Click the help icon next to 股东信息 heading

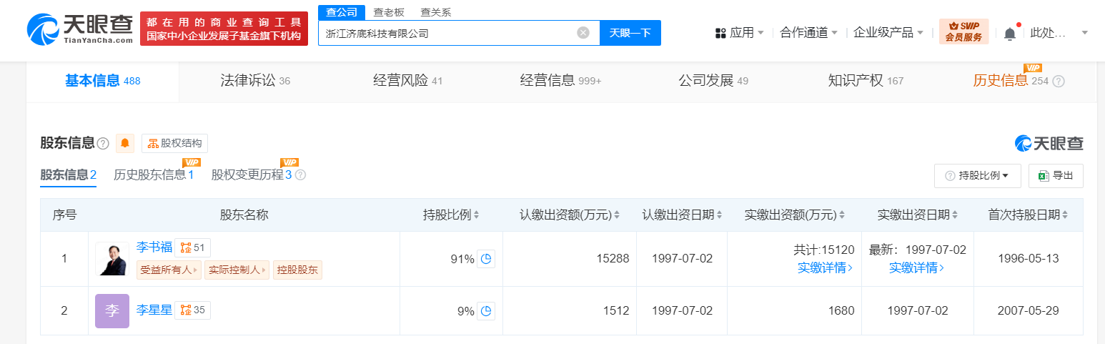103,144
